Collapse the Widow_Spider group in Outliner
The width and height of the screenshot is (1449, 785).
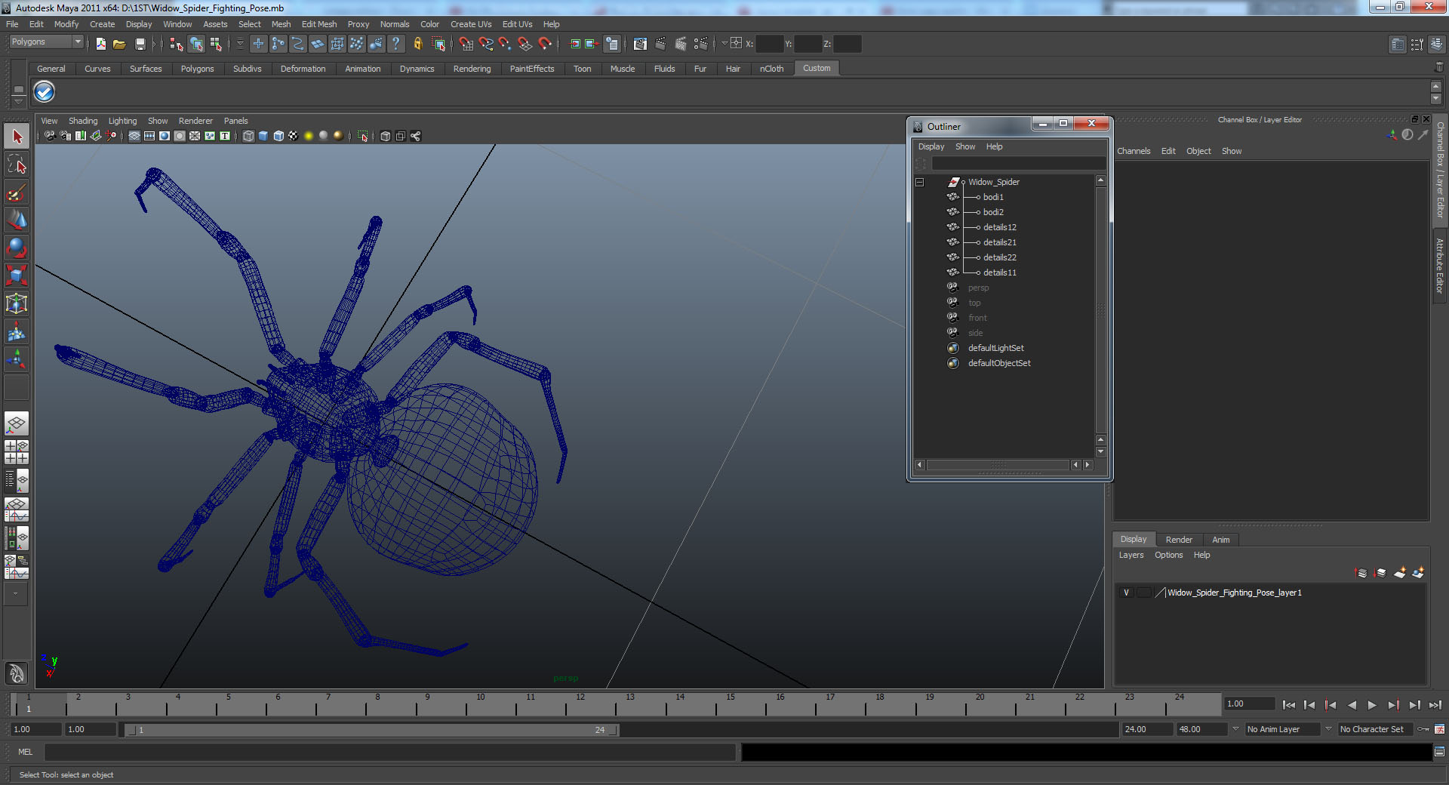click(919, 182)
